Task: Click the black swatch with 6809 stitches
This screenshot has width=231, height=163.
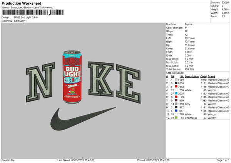Action: pos(176,83)
